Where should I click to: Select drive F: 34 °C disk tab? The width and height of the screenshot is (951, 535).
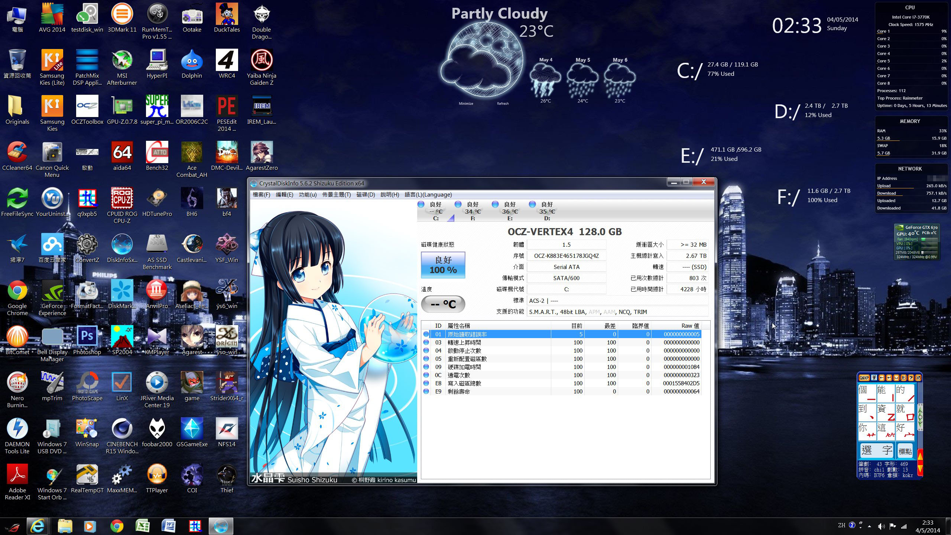(x=473, y=211)
